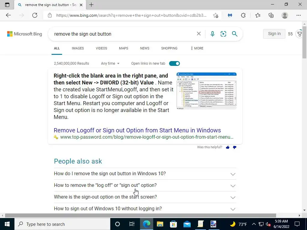Go to the Microsoft Bing logo home

click(25, 34)
